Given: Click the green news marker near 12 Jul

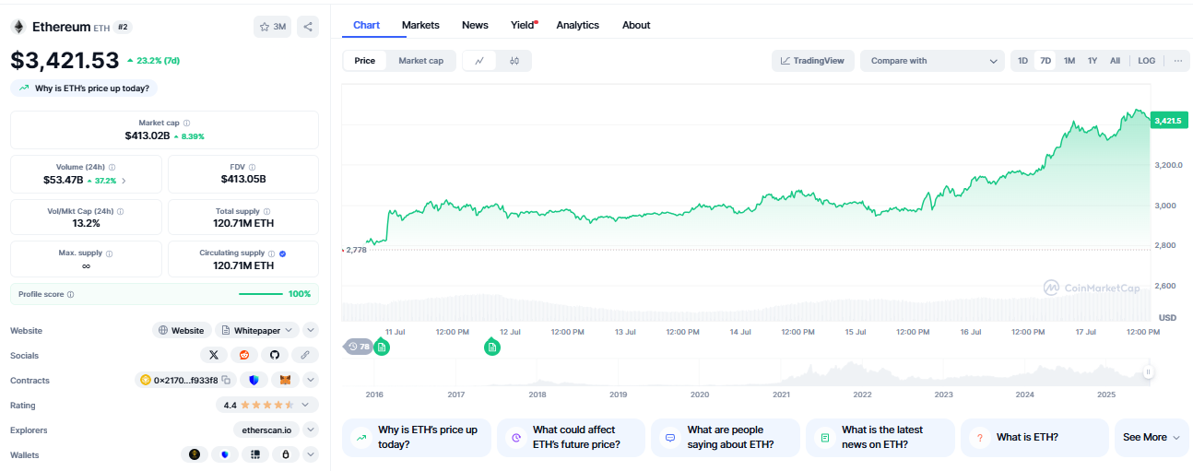Looking at the screenshot, I should coord(492,347).
